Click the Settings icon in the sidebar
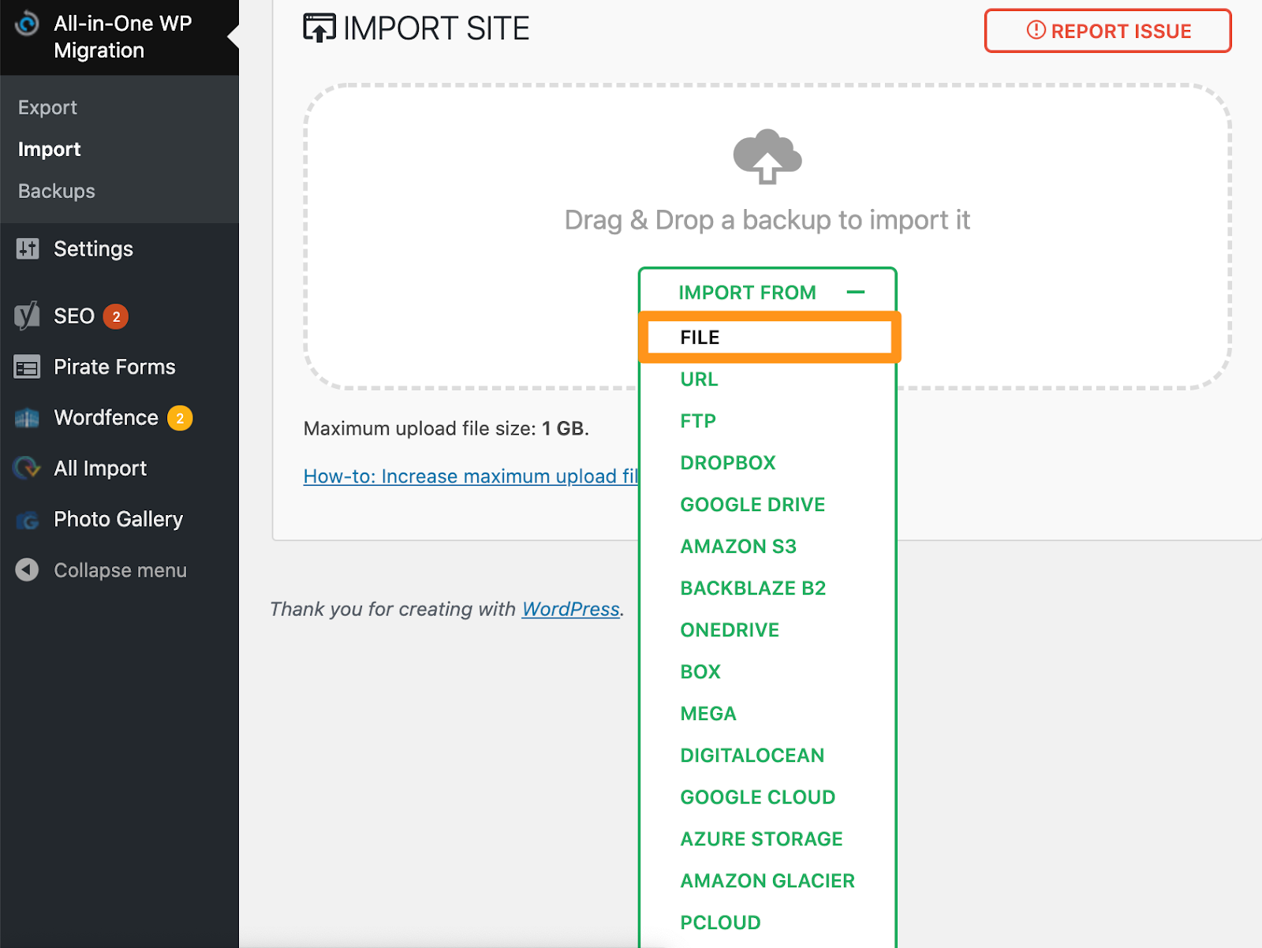The height and width of the screenshot is (948, 1262). pos(26,248)
